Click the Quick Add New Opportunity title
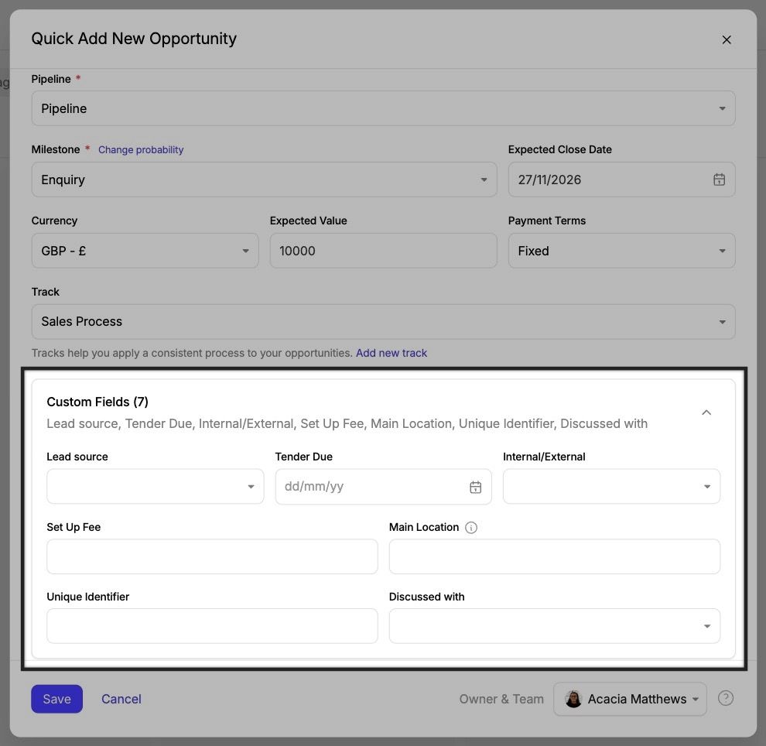766x746 pixels. click(x=134, y=39)
